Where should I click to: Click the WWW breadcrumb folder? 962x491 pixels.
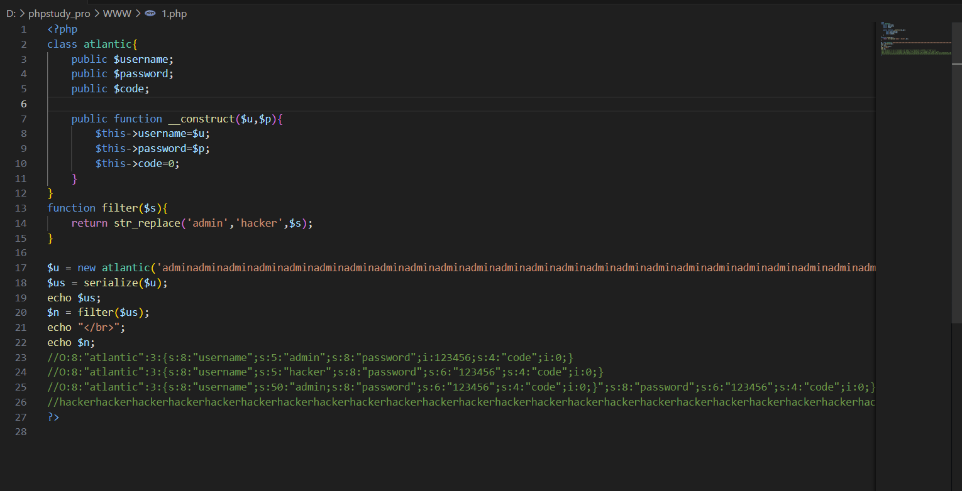tap(117, 13)
